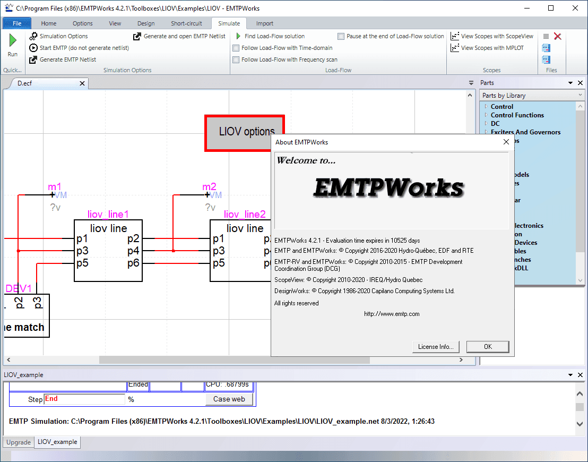Switch to the Import ribbon tab
Viewport: 588px width, 462px height.
(x=265, y=23)
